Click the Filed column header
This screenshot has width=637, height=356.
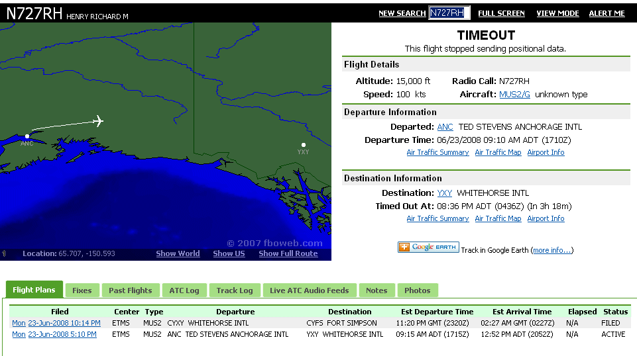coord(60,312)
